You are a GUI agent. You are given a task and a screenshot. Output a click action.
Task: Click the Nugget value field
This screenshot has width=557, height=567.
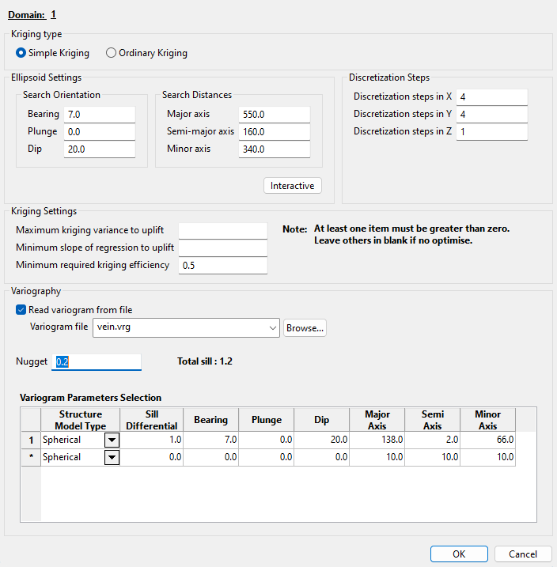click(97, 361)
